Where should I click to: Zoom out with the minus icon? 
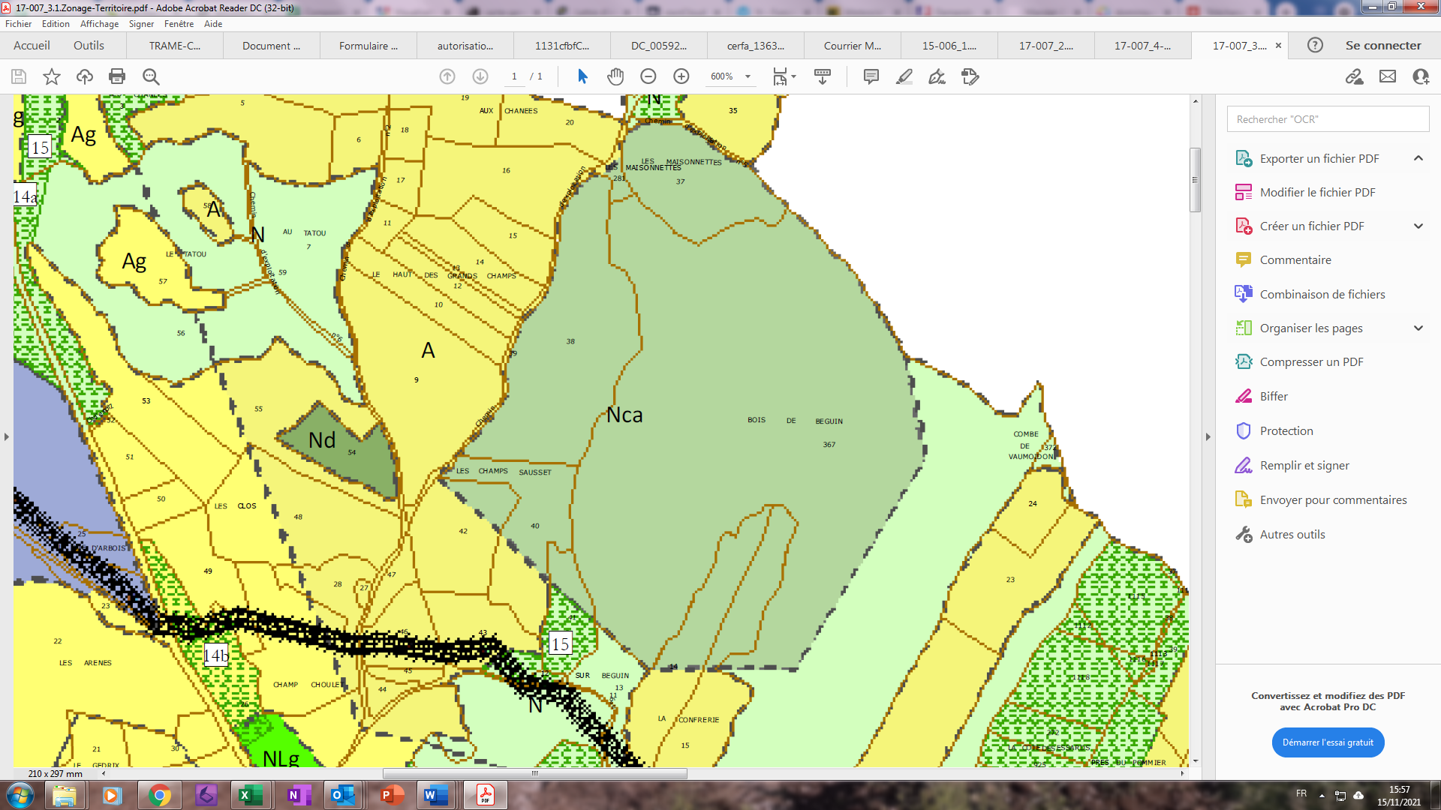648,76
